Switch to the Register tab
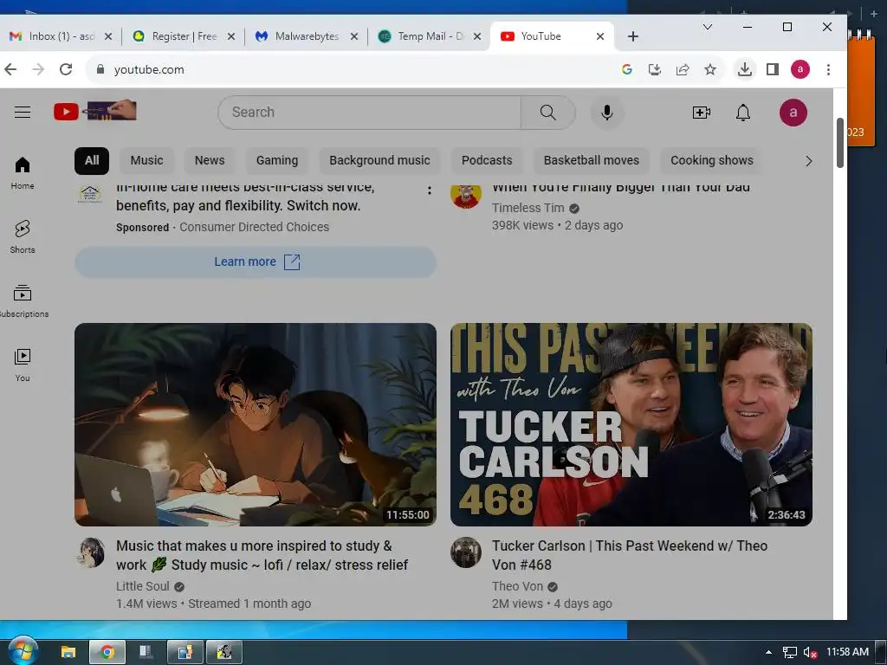887x665 pixels. 184,36
